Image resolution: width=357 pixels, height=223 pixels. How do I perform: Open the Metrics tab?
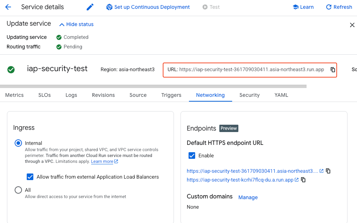point(14,95)
